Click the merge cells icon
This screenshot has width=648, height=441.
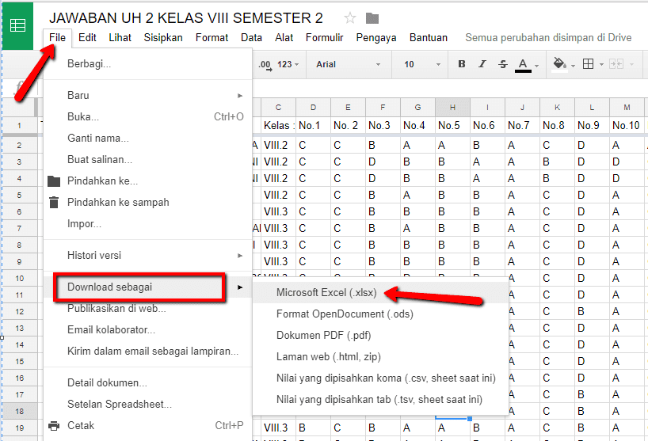[616, 64]
